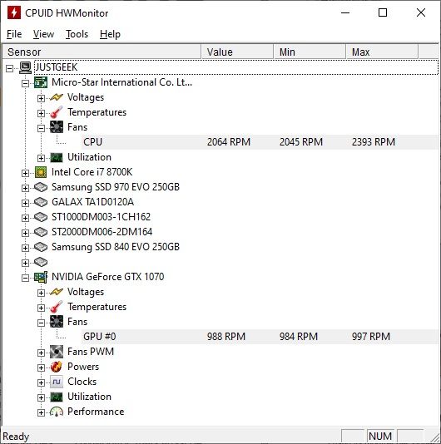Click the Powers flame icon
Screen dimensions: 441x444
coord(57,367)
